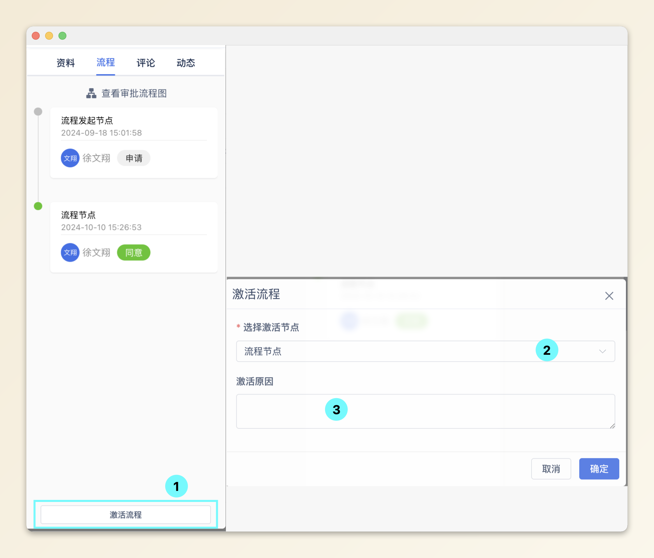Image resolution: width=654 pixels, height=558 pixels.
Task: Click the 激活流程 button at bottom
Action: click(x=125, y=515)
